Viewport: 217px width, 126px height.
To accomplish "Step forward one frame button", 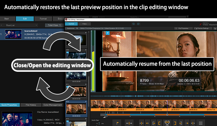I will tap(187, 123).
